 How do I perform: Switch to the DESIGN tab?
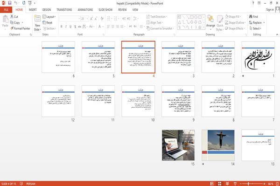pyautogui.click(x=47, y=10)
